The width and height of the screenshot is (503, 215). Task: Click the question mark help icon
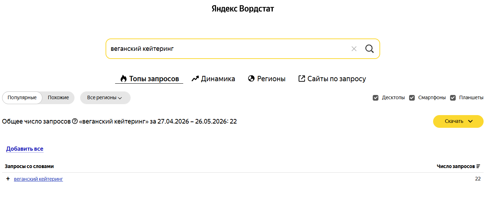tap(74, 121)
